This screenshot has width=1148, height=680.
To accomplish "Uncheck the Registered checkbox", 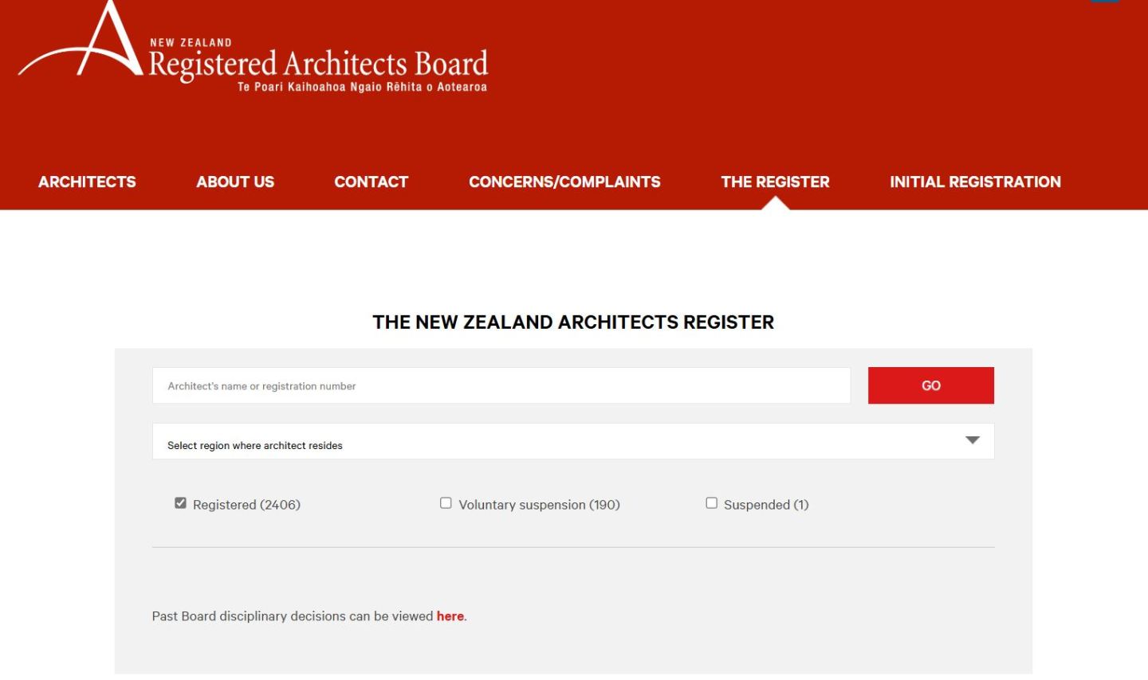I will tap(181, 503).
